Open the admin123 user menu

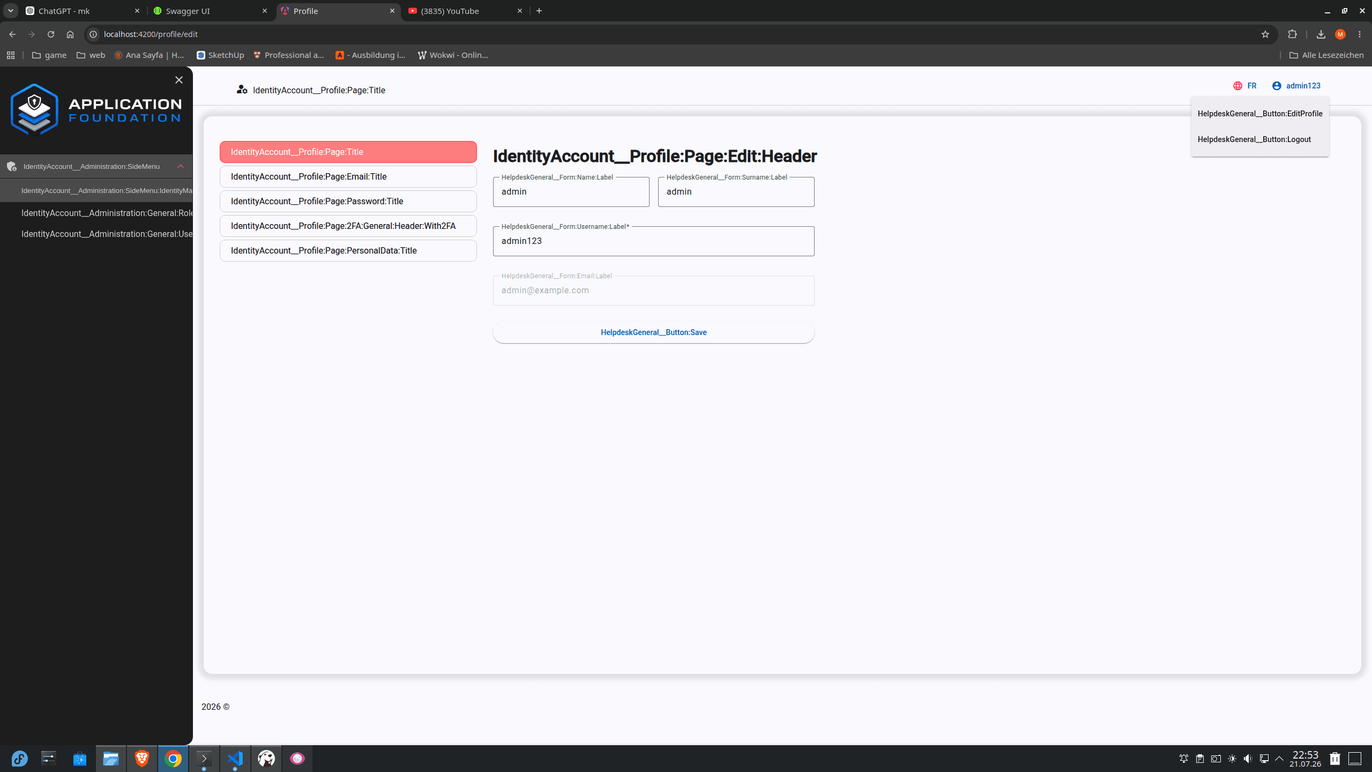(x=1296, y=86)
